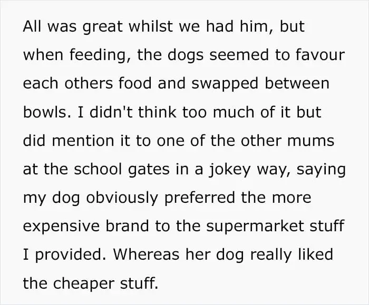Click the word "saying"
Viewport: 369px width, 305px height.
pyautogui.click(x=321, y=170)
